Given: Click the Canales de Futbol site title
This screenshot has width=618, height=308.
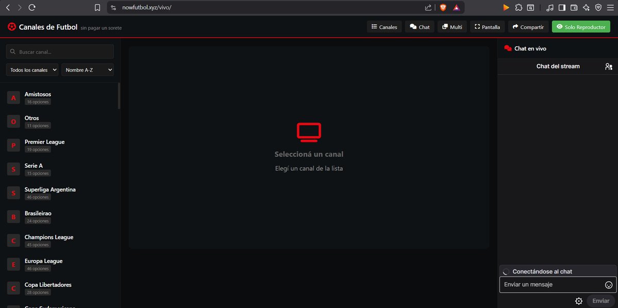Looking at the screenshot, I should pyautogui.click(x=48, y=27).
